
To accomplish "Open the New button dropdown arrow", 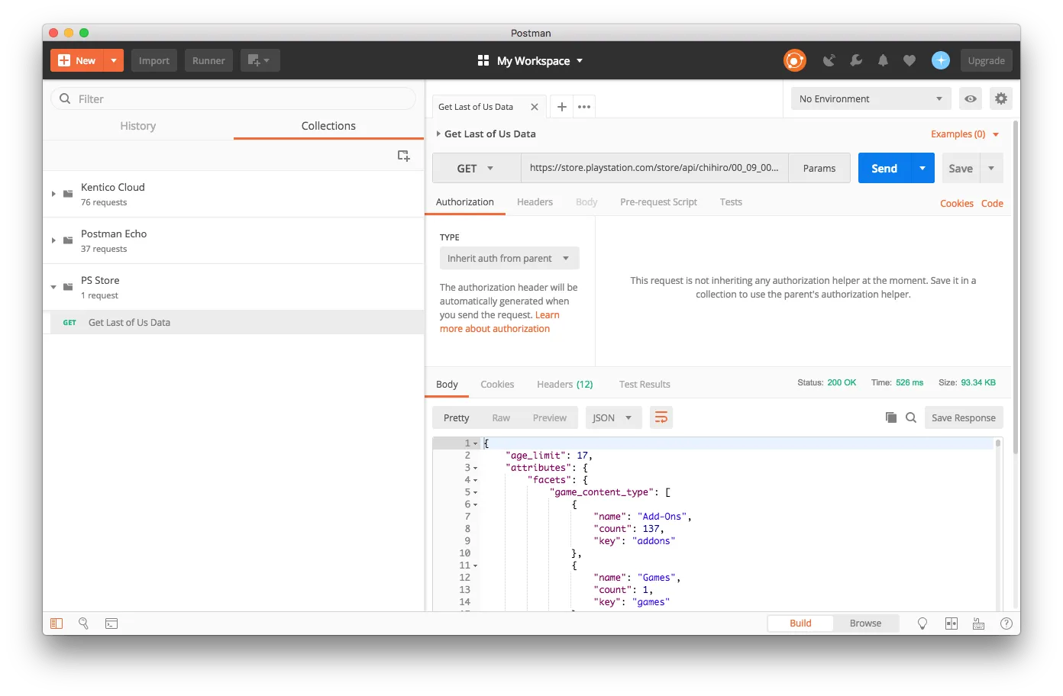I will [x=114, y=60].
